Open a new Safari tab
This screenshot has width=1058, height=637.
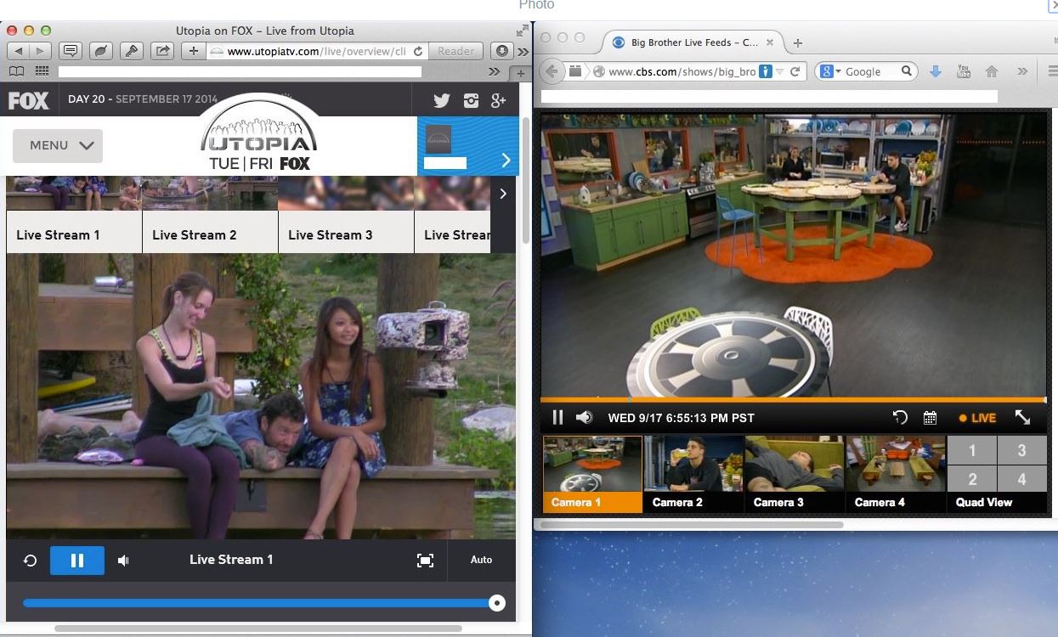click(520, 74)
